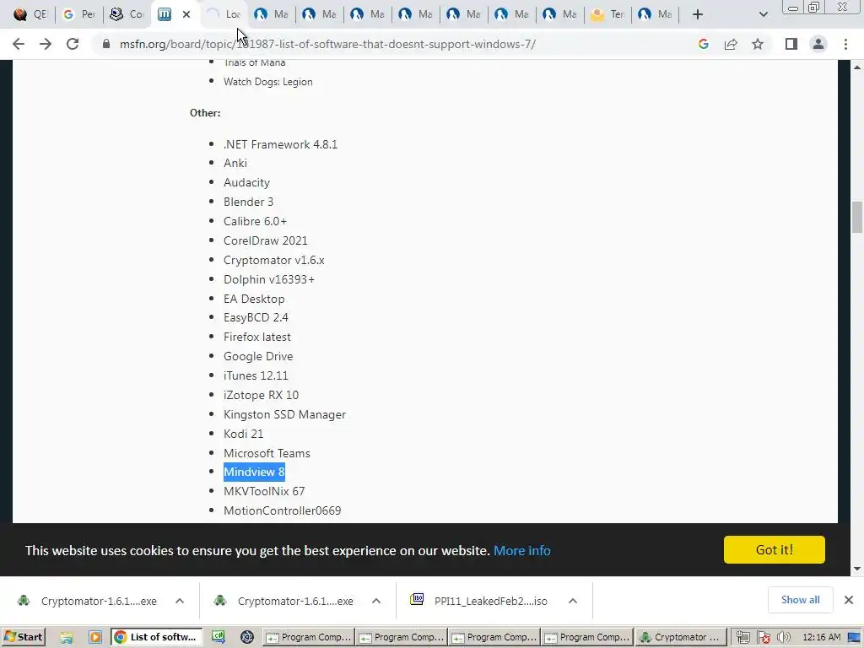The image size is (864, 648).
Task: Open second Cryptomator-1.6.1 exe download
Action: point(285,601)
